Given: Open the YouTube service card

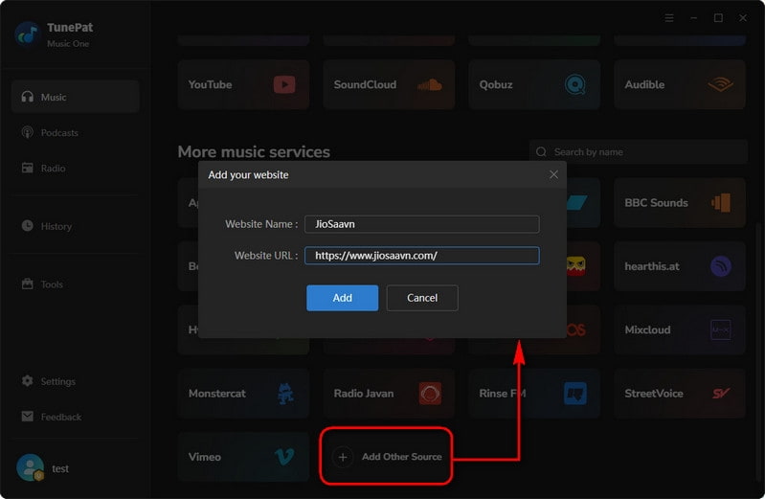Looking at the screenshot, I should [243, 84].
